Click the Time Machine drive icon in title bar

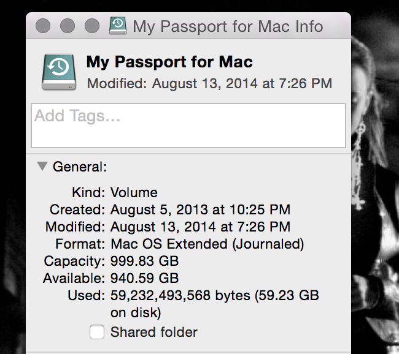tap(118, 26)
